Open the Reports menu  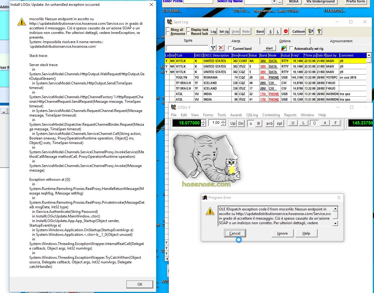[x=290, y=115]
